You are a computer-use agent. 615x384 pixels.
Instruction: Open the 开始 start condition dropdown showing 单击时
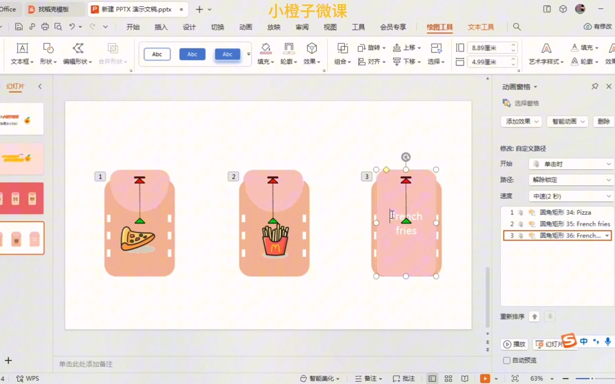click(571, 164)
